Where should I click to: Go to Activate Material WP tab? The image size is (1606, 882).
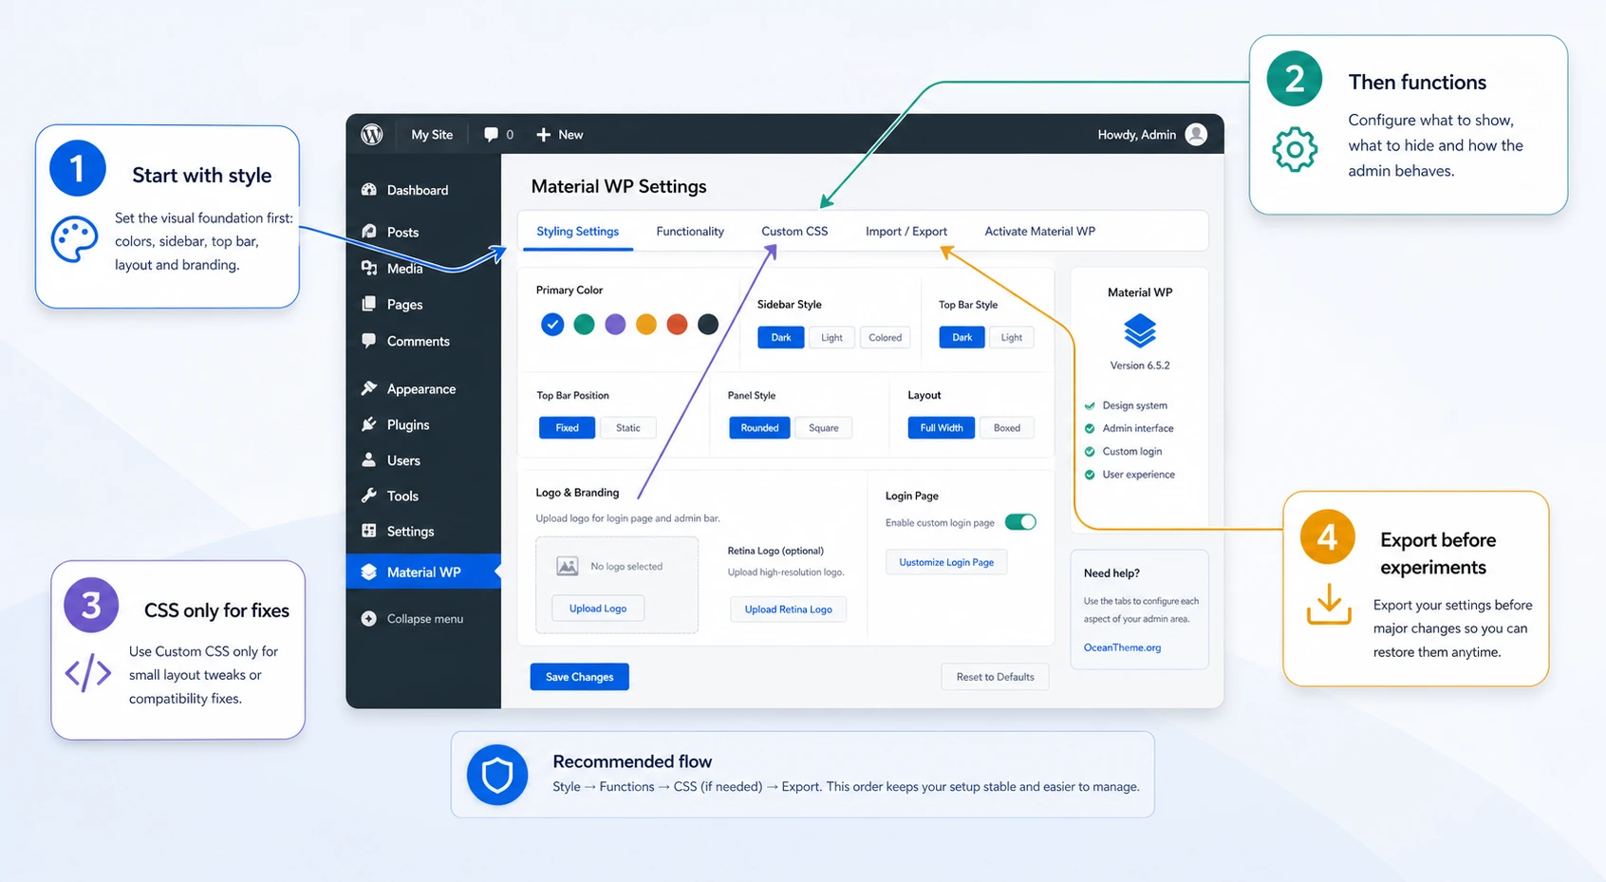point(1040,232)
